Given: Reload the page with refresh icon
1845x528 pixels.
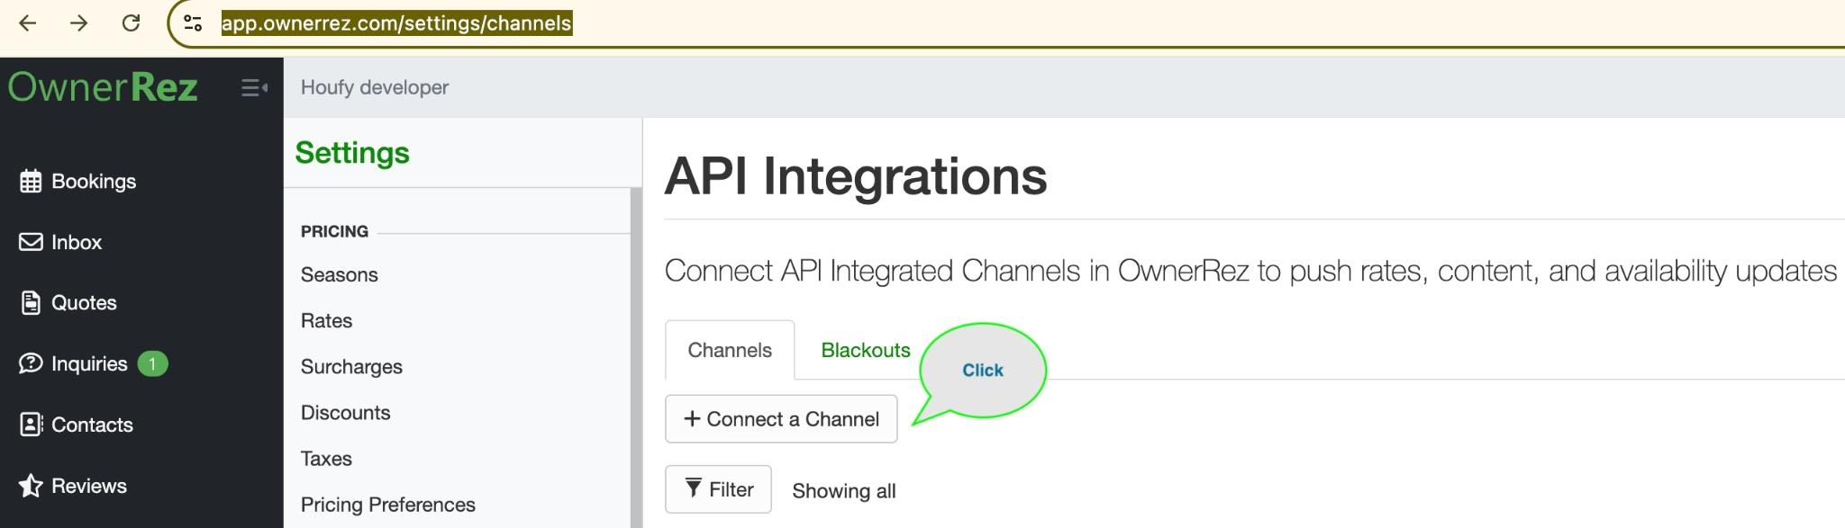Looking at the screenshot, I should pyautogui.click(x=131, y=23).
